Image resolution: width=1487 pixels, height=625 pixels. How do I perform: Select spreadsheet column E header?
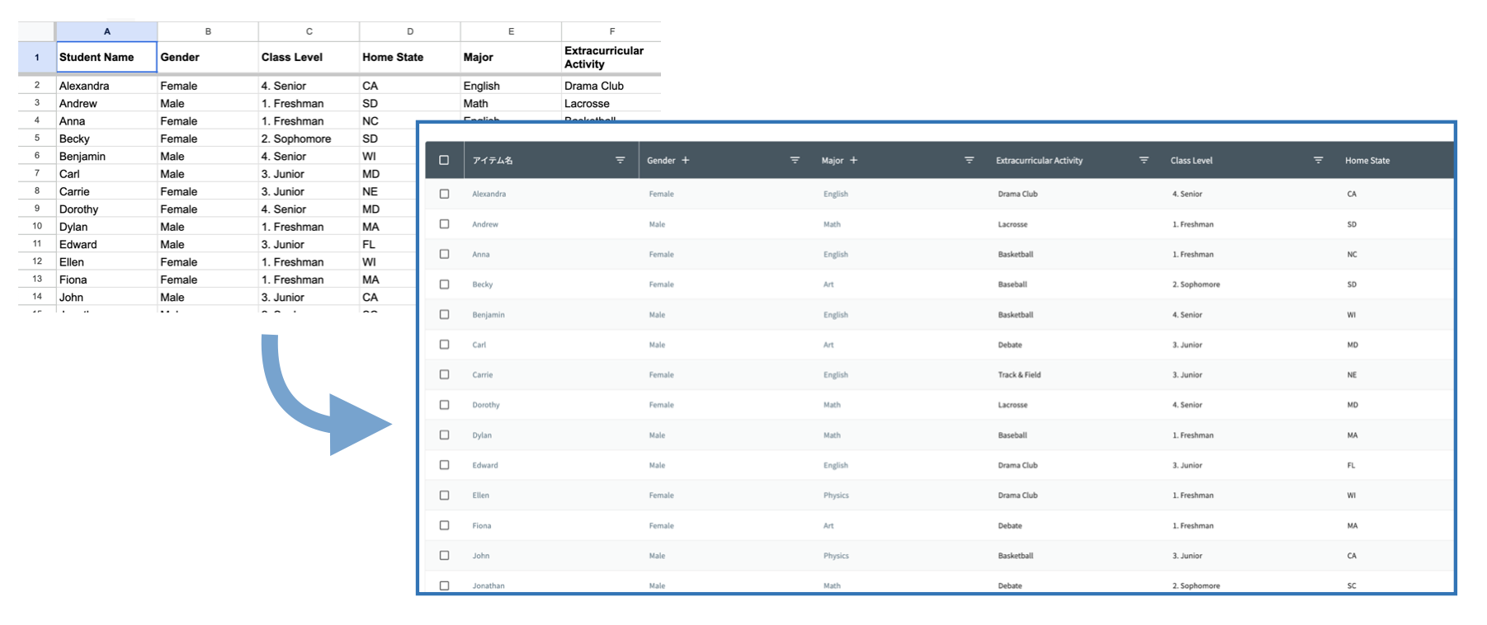coord(511,31)
